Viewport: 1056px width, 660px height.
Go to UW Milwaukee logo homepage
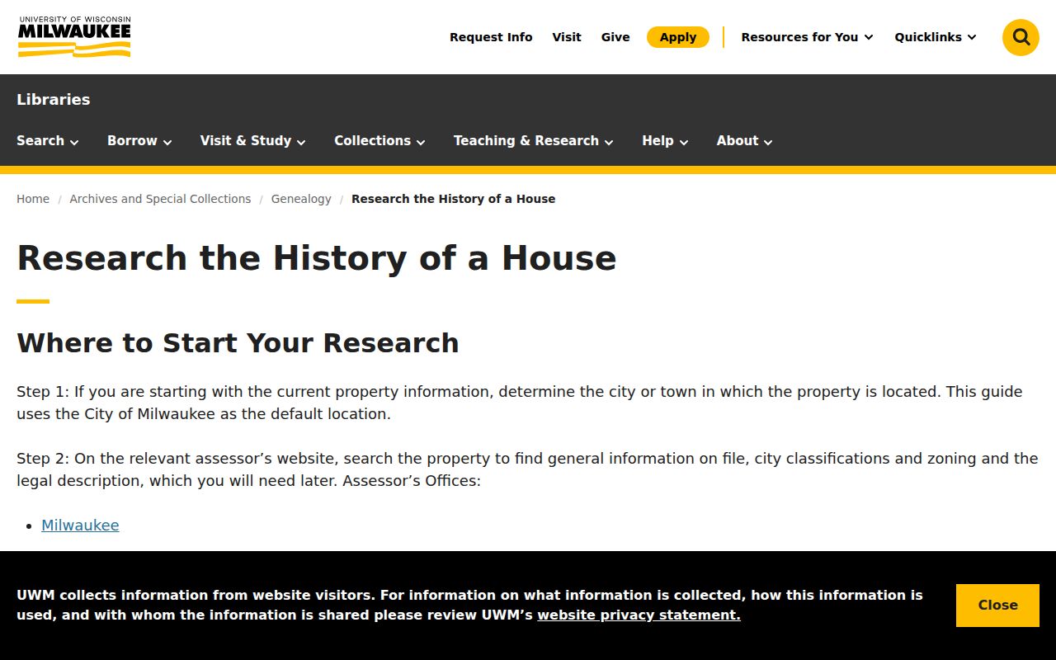74,37
